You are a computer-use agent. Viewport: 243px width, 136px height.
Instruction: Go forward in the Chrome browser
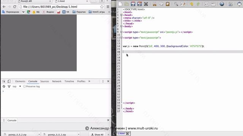tap(9, 7)
